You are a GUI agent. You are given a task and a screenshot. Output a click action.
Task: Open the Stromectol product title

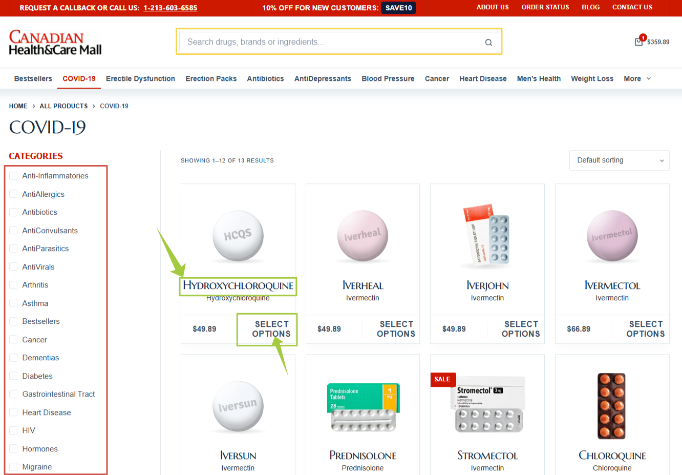pos(487,456)
